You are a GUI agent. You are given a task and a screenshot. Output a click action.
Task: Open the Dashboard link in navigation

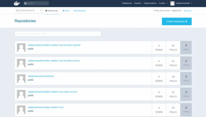coord(127,3)
